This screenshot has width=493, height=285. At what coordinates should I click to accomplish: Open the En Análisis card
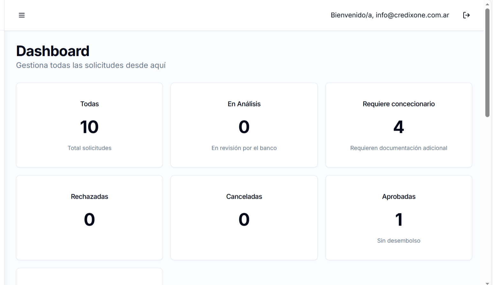coord(244,125)
